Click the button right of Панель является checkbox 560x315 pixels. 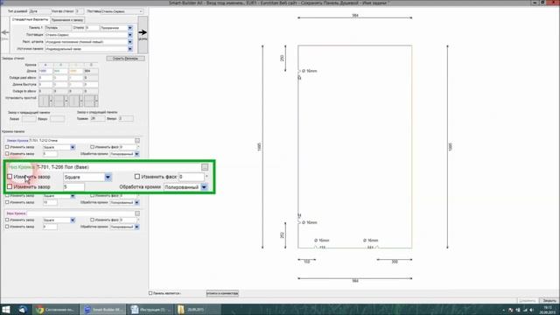[x=222, y=293]
